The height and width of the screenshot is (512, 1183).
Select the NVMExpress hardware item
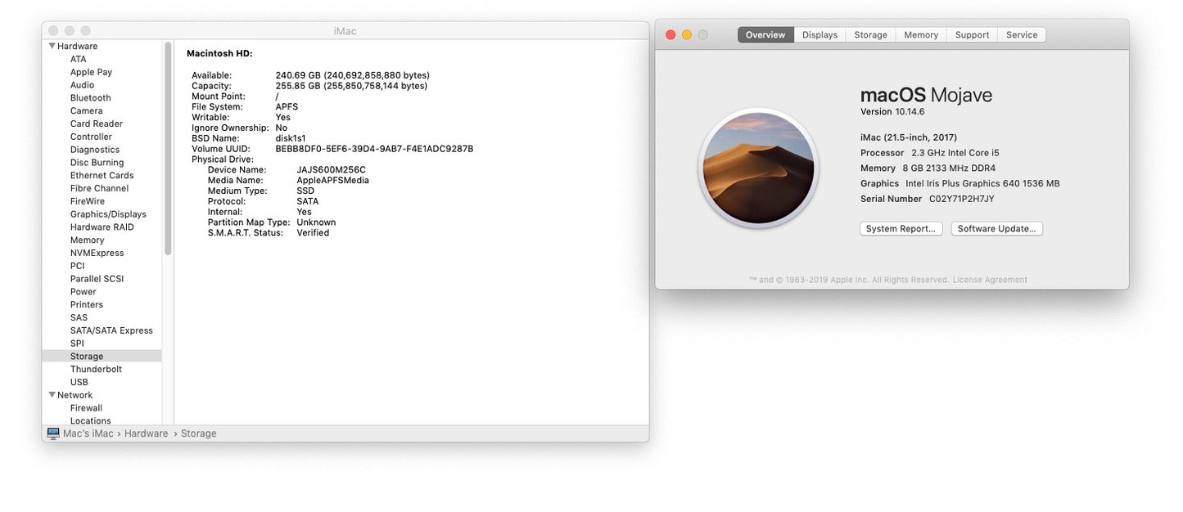[97, 253]
